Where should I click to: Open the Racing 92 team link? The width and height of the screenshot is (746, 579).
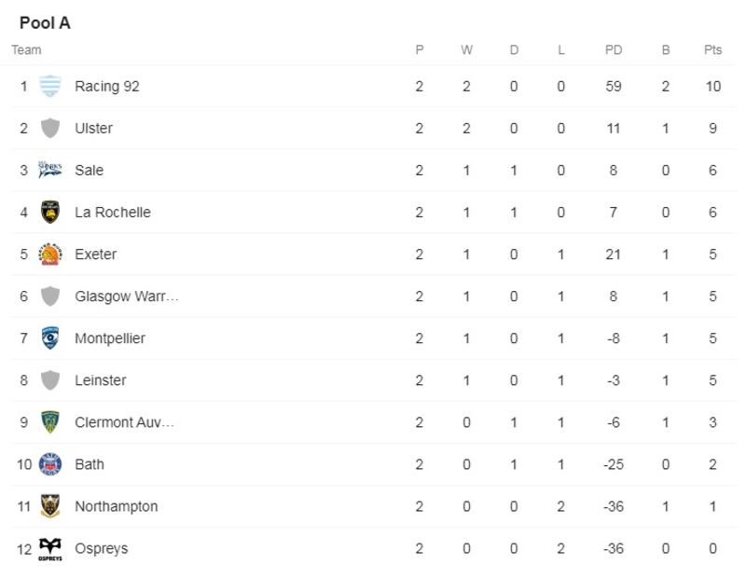(106, 87)
